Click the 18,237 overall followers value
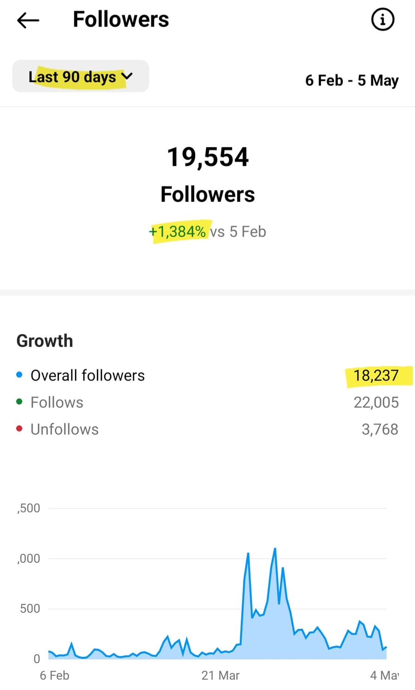Image resolution: width=415 pixels, height=690 pixels. (x=375, y=375)
